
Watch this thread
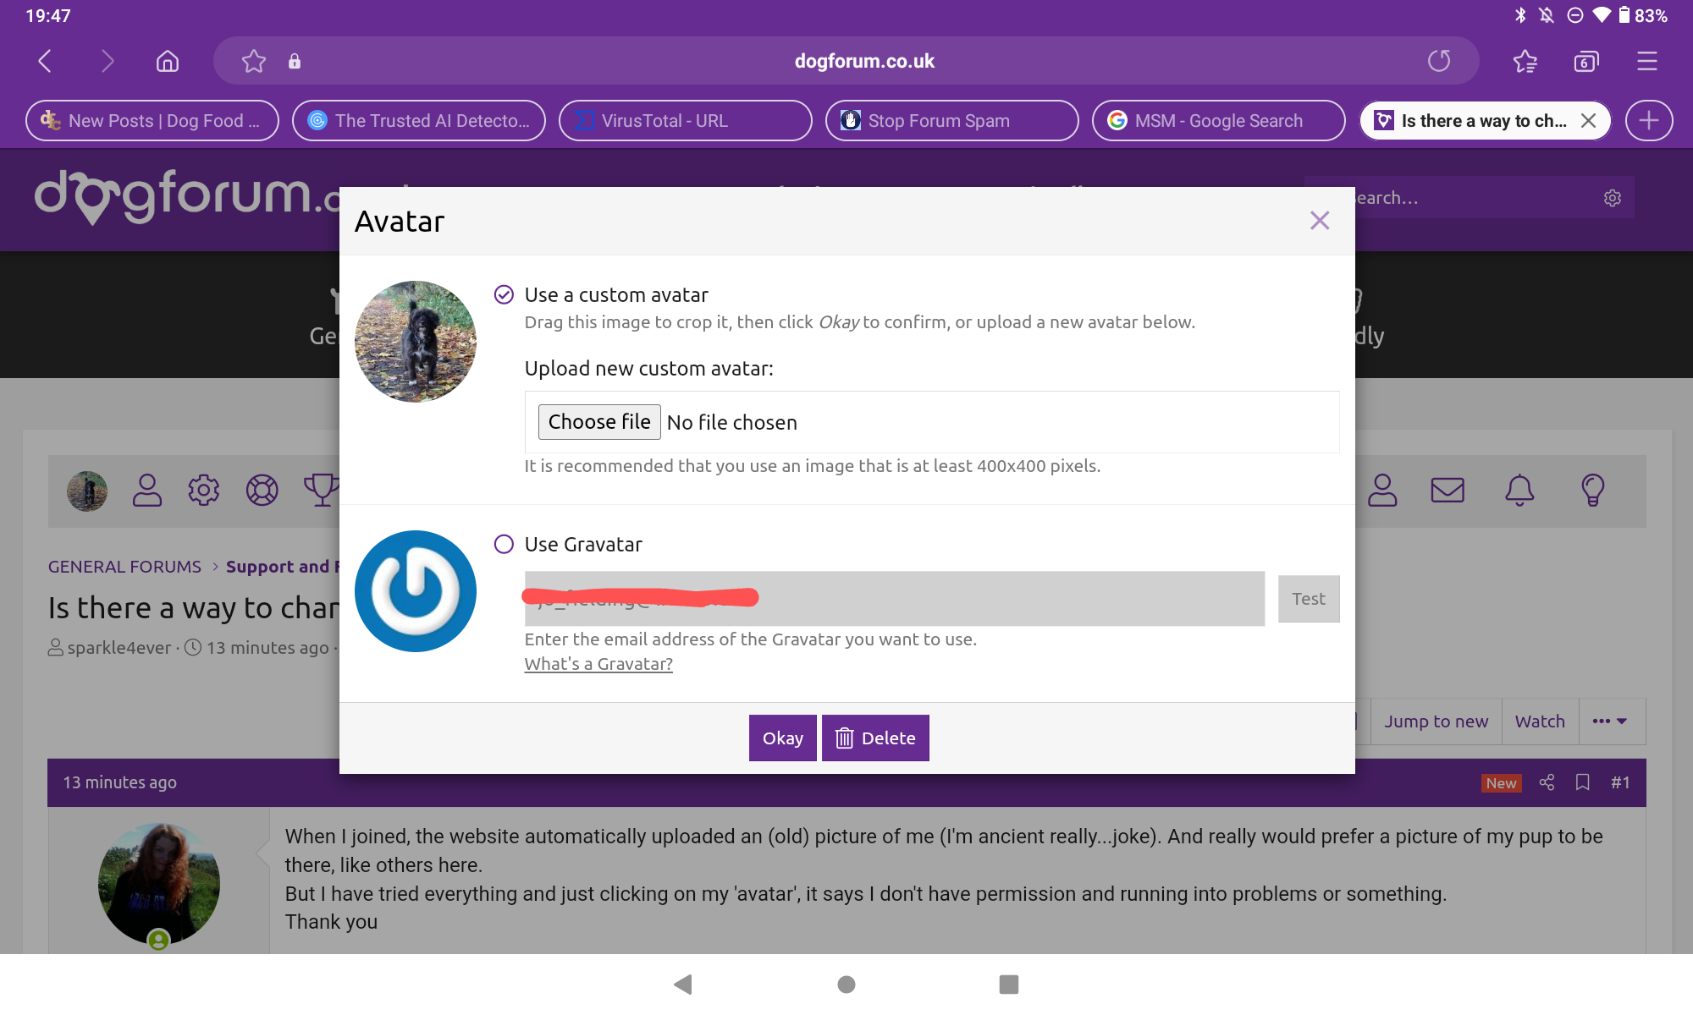pyautogui.click(x=1540, y=721)
